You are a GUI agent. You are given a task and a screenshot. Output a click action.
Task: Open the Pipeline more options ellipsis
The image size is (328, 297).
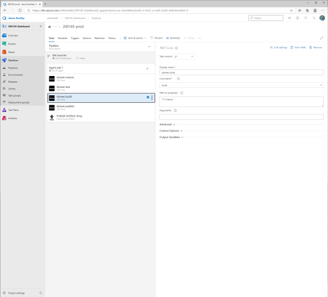tap(149, 46)
